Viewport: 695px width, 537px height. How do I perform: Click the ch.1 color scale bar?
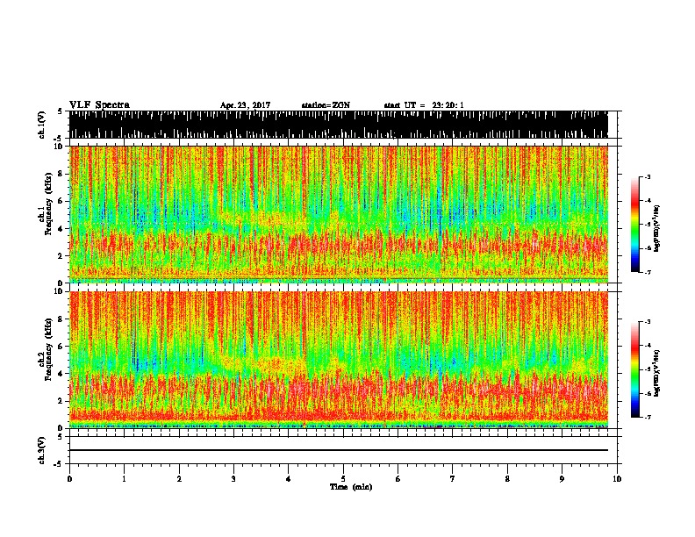(634, 225)
